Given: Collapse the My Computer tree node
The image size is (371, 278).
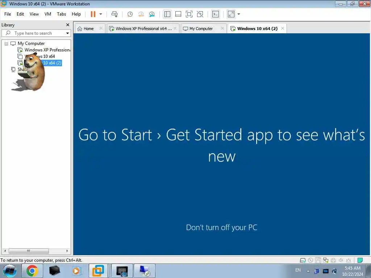Looking at the screenshot, I should [7, 44].
